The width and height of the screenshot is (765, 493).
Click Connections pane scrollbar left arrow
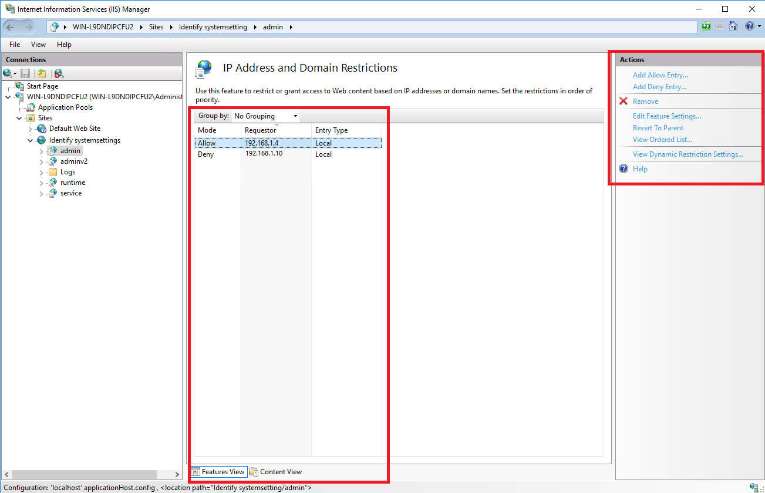pyautogui.click(x=6, y=474)
